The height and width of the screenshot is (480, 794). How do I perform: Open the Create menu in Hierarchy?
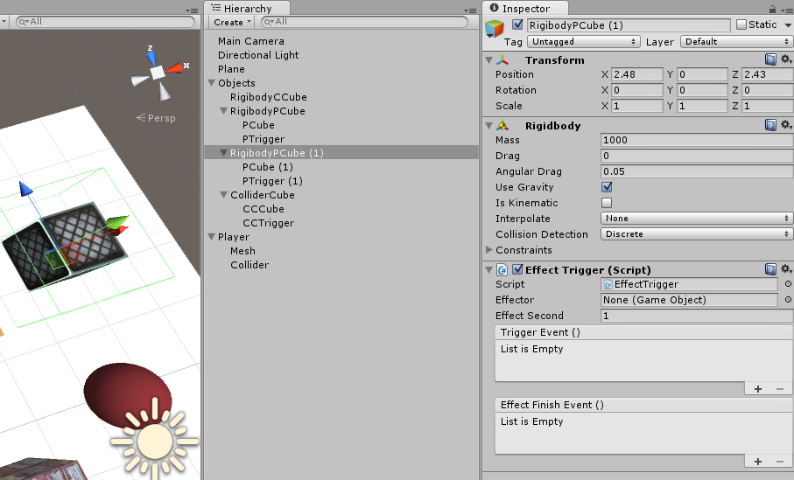tap(231, 22)
